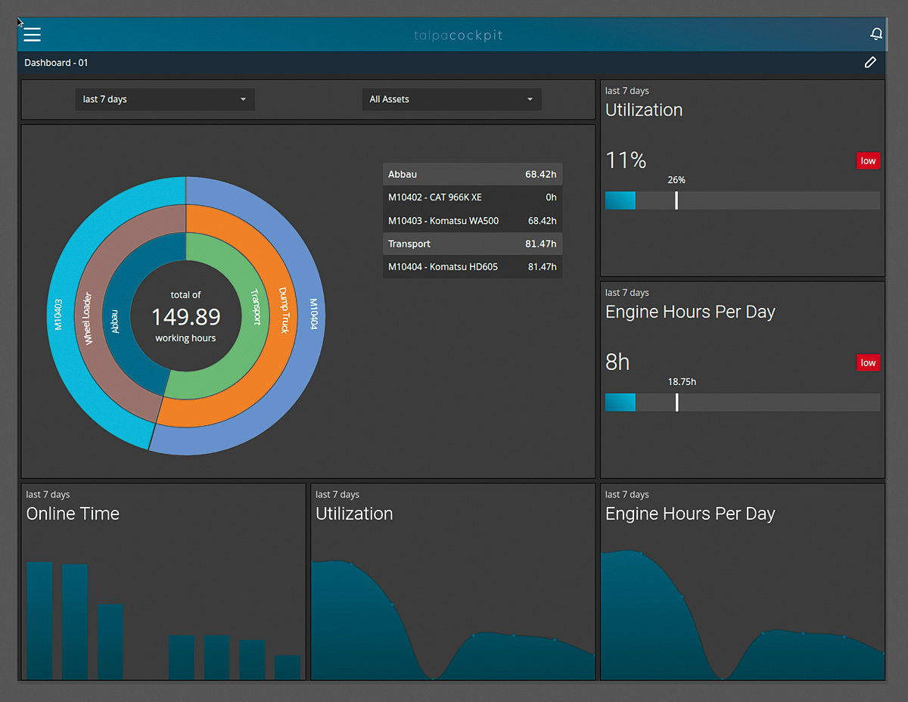Click the green Transport ring segment

click(255, 306)
